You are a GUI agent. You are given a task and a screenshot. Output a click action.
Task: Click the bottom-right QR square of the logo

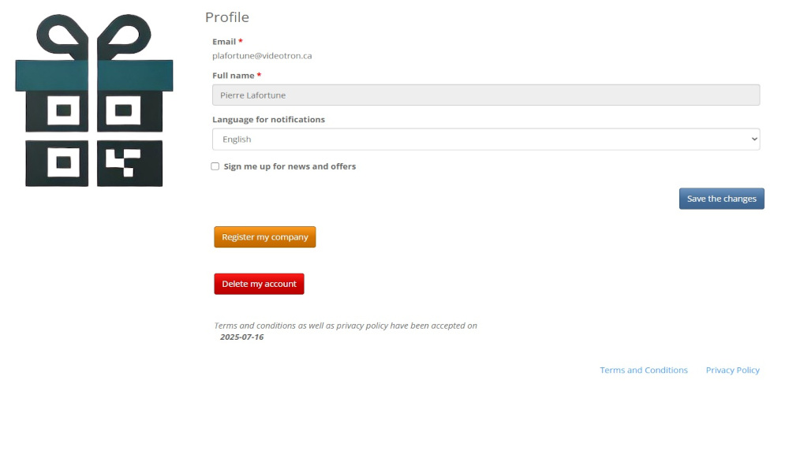tap(129, 163)
